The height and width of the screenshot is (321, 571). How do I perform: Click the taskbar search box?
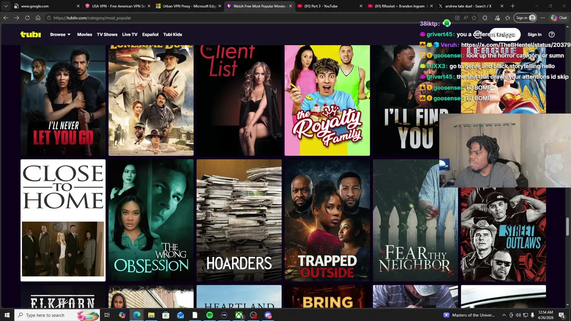58,315
